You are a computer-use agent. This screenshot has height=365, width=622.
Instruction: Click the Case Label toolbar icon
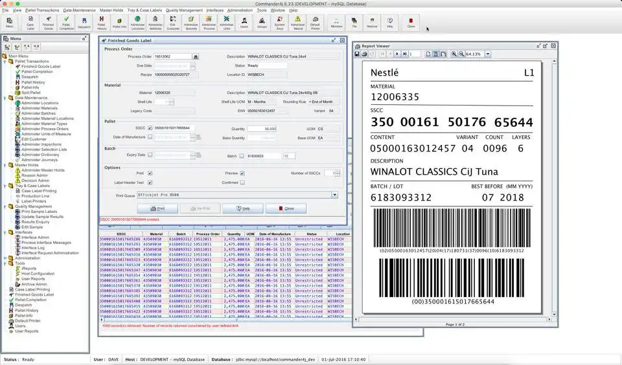[x=30, y=23]
